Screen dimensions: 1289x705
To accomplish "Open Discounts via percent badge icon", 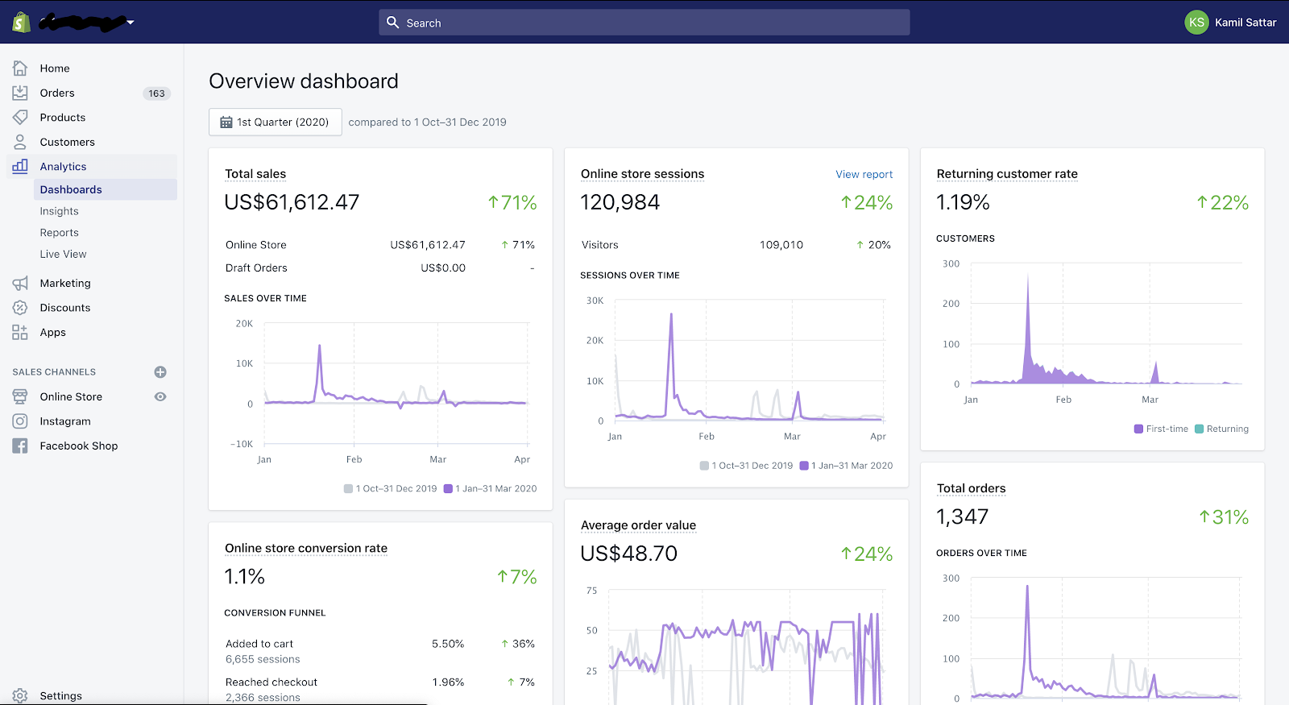I will 20,308.
